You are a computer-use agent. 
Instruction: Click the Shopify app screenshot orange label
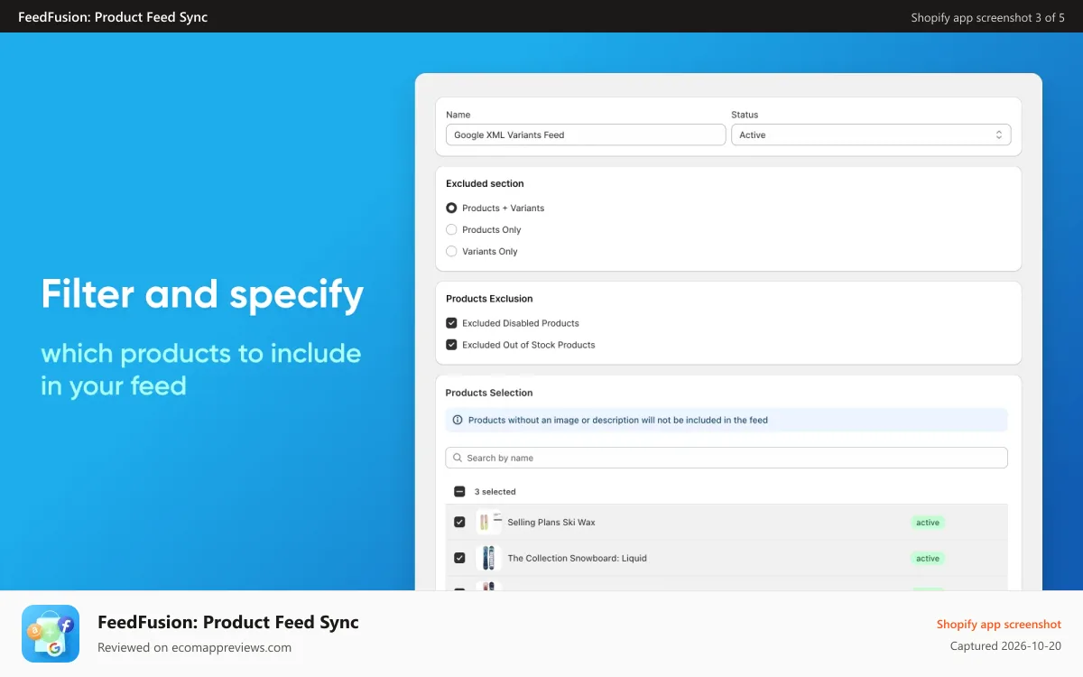[999, 624]
